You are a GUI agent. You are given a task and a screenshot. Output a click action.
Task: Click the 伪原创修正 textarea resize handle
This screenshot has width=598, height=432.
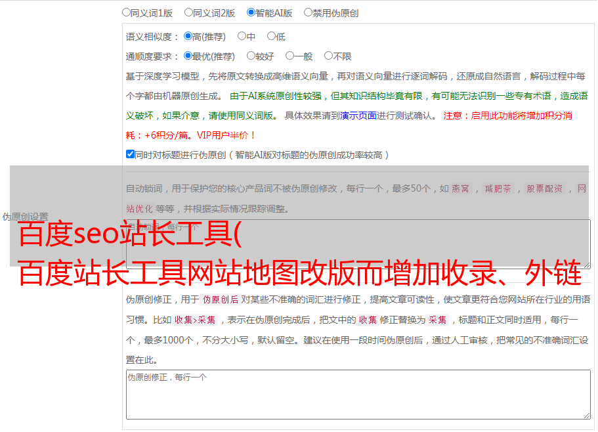point(587,416)
